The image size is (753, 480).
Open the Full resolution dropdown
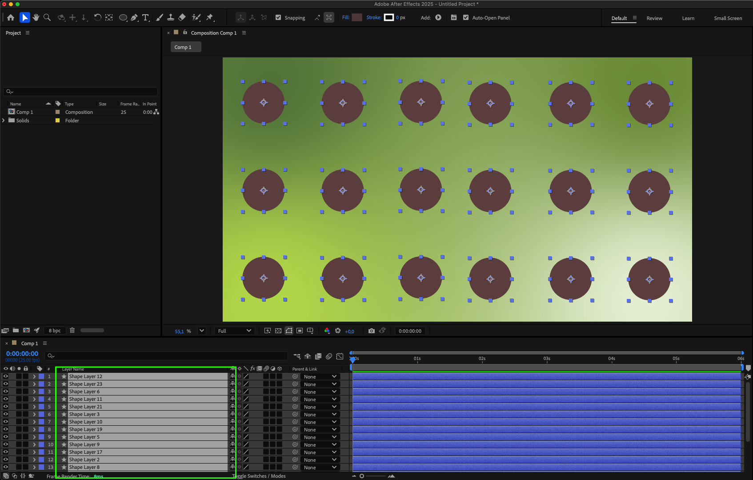tap(234, 331)
